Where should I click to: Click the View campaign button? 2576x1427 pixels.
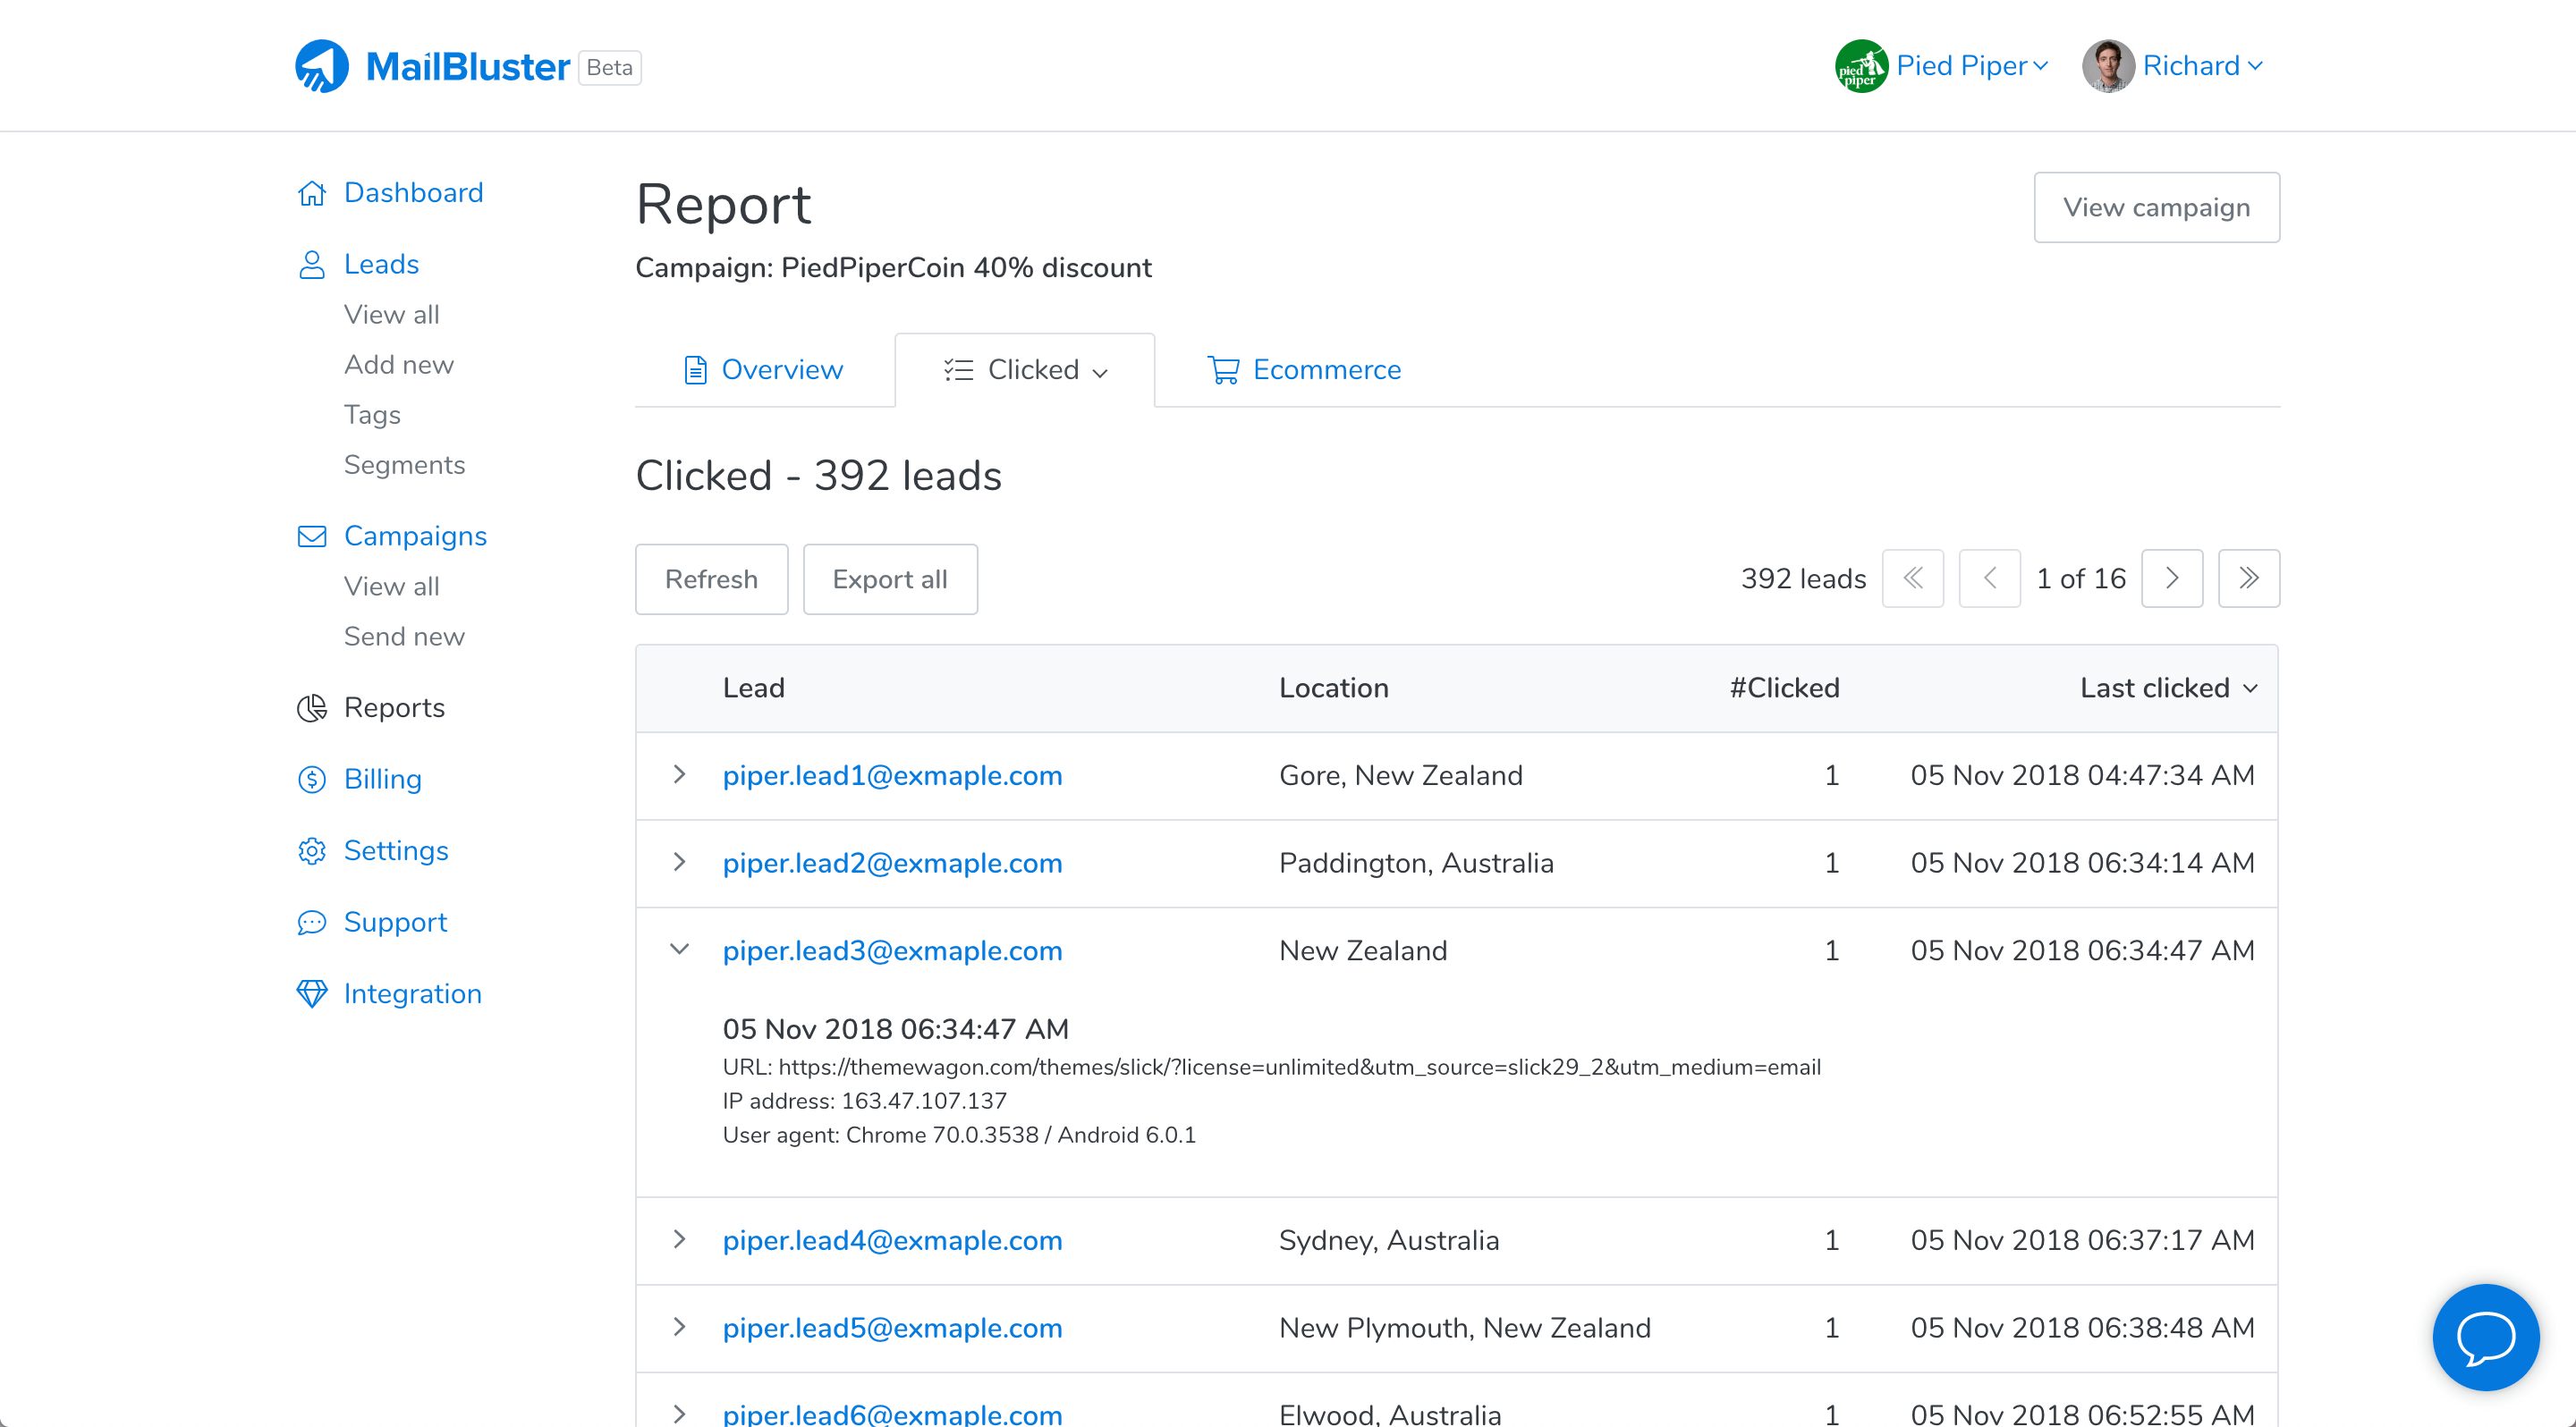tap(2156, 207)
